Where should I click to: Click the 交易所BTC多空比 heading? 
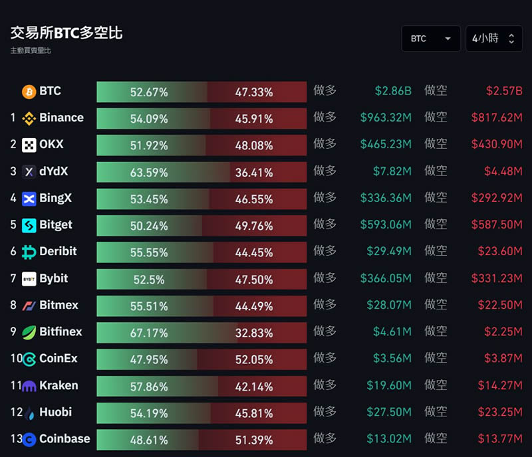pyautogui.click(x=66, y=33)
